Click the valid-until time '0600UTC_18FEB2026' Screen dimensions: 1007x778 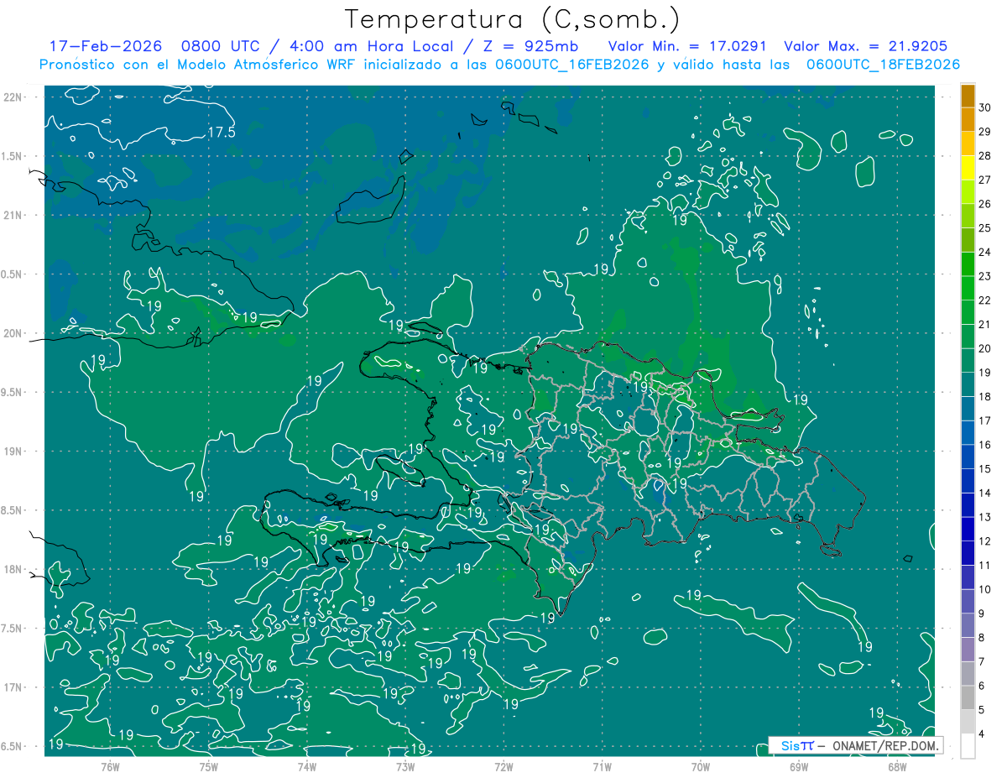(883, 65)
